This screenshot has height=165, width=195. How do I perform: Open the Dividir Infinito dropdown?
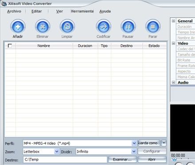(134, 151)
